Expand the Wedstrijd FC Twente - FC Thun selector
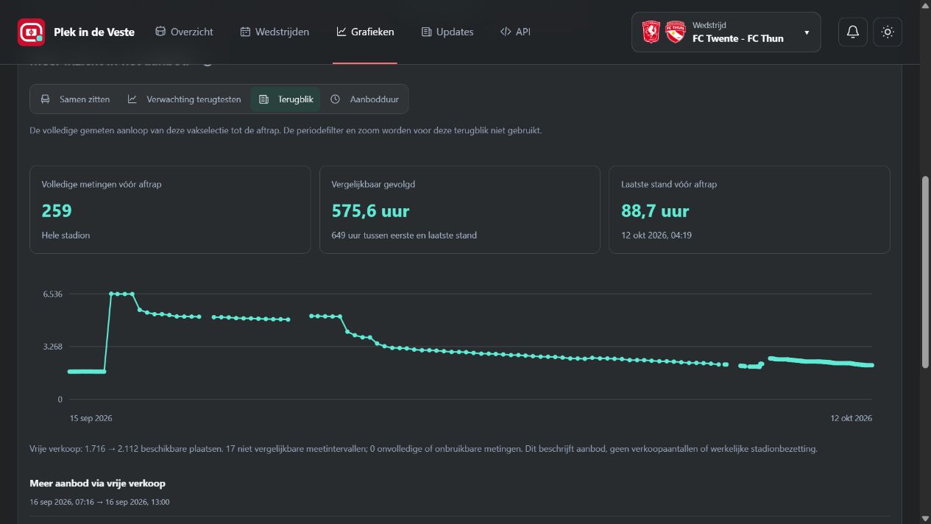 726,32
